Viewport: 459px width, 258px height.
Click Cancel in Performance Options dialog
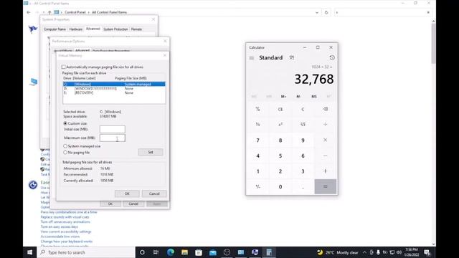(x=133, y=204)
